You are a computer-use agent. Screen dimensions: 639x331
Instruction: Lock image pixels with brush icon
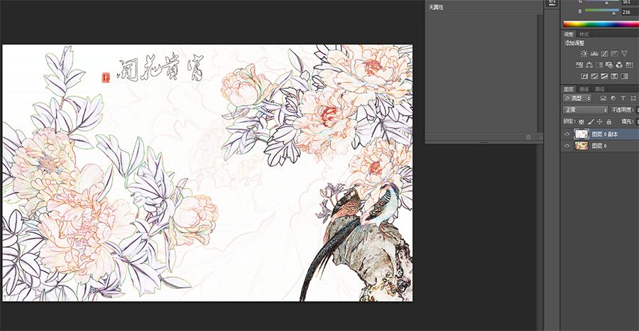[591, 121]
